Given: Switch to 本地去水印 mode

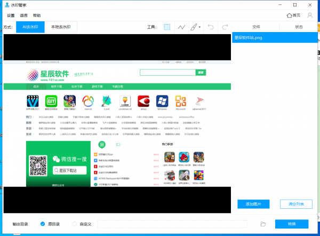Looking at the screenshot, I should 61,27.
